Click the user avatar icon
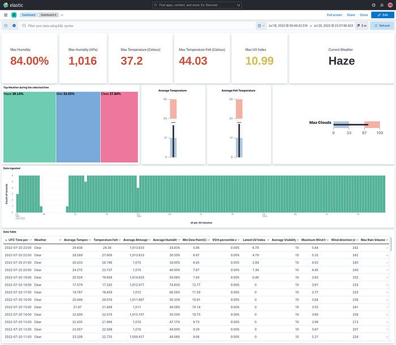The image size is (396, 345). coord(390,5)
